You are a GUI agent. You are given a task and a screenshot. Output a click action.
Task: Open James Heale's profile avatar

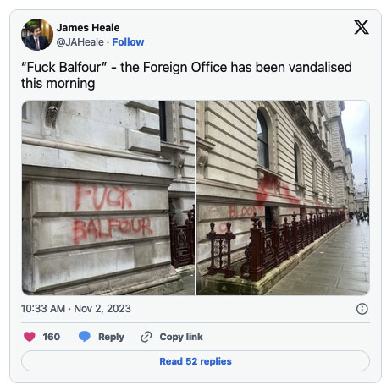click(x=37, y=35)
